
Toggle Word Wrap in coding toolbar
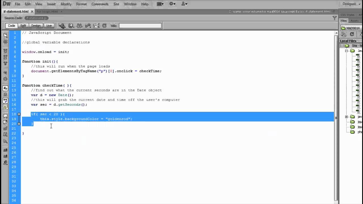5,101
